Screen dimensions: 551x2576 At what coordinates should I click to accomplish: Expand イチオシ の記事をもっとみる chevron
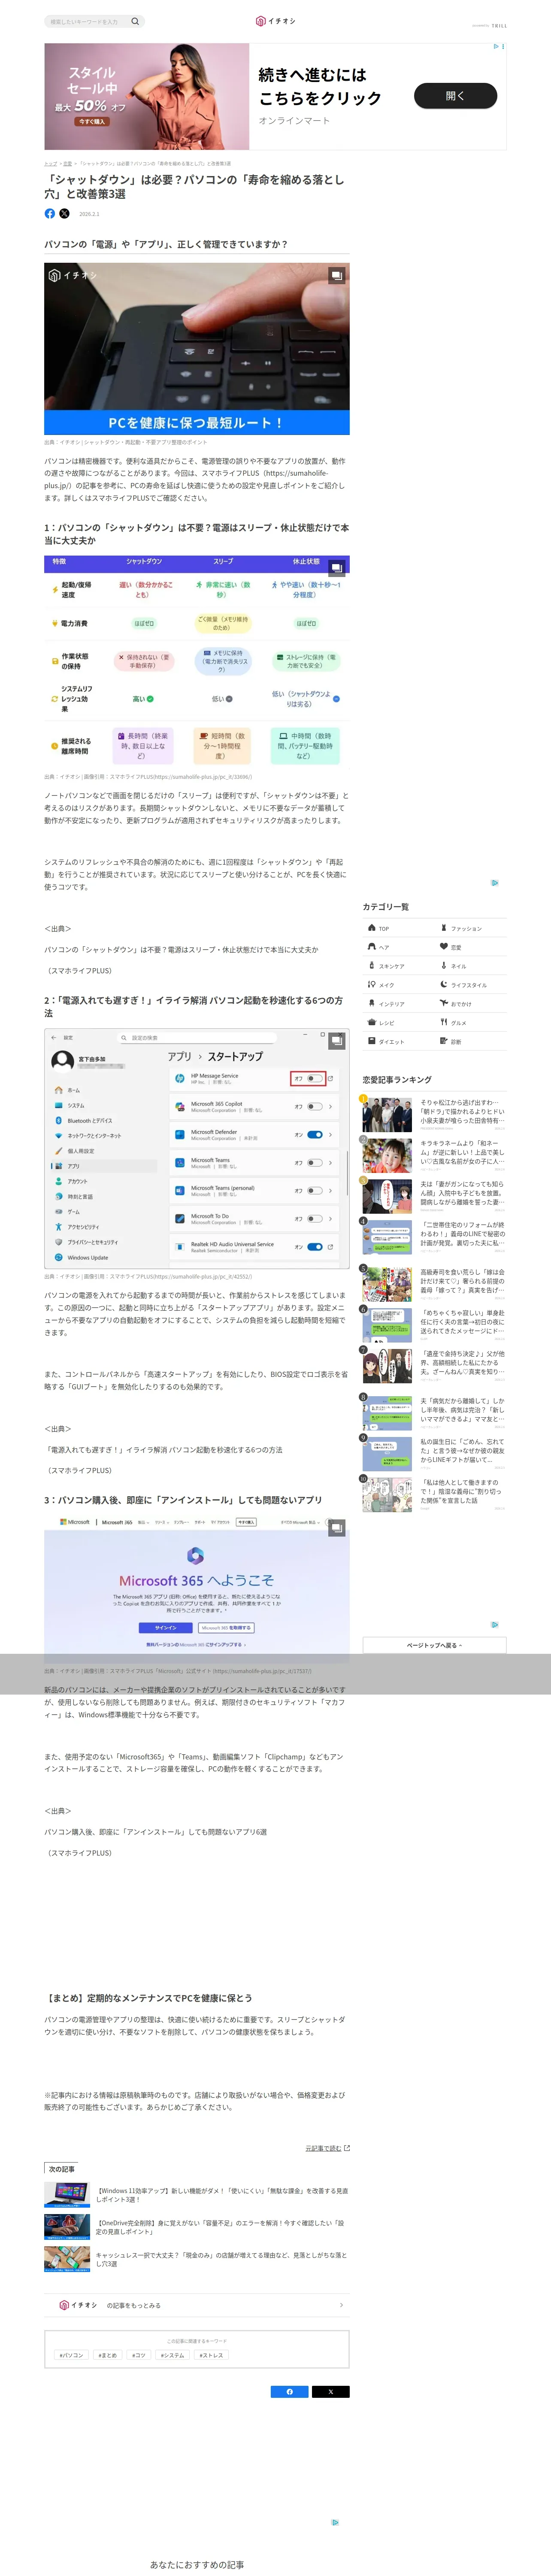341,2305
